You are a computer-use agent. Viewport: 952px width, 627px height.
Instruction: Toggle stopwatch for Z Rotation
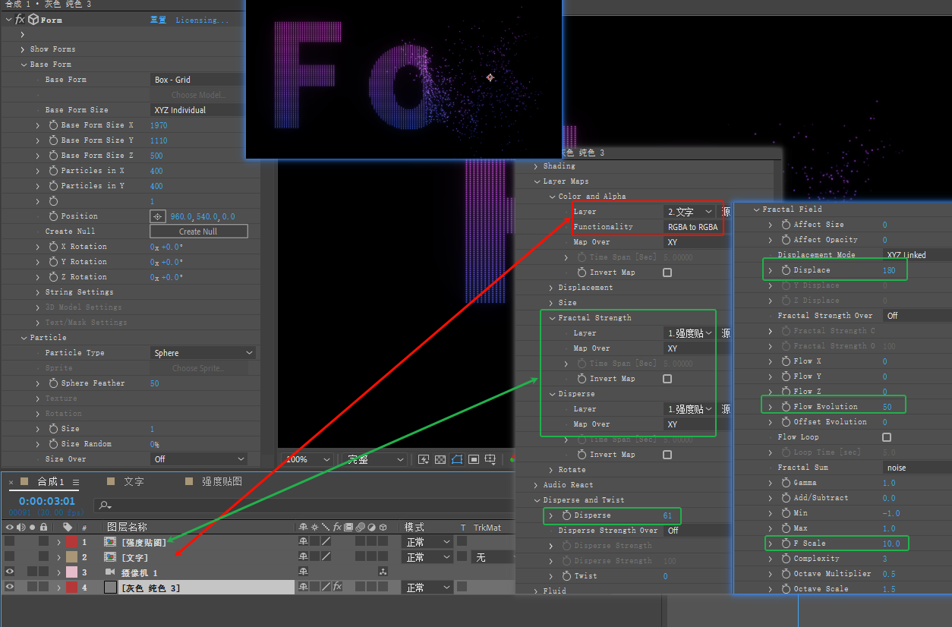click(53, 277)
